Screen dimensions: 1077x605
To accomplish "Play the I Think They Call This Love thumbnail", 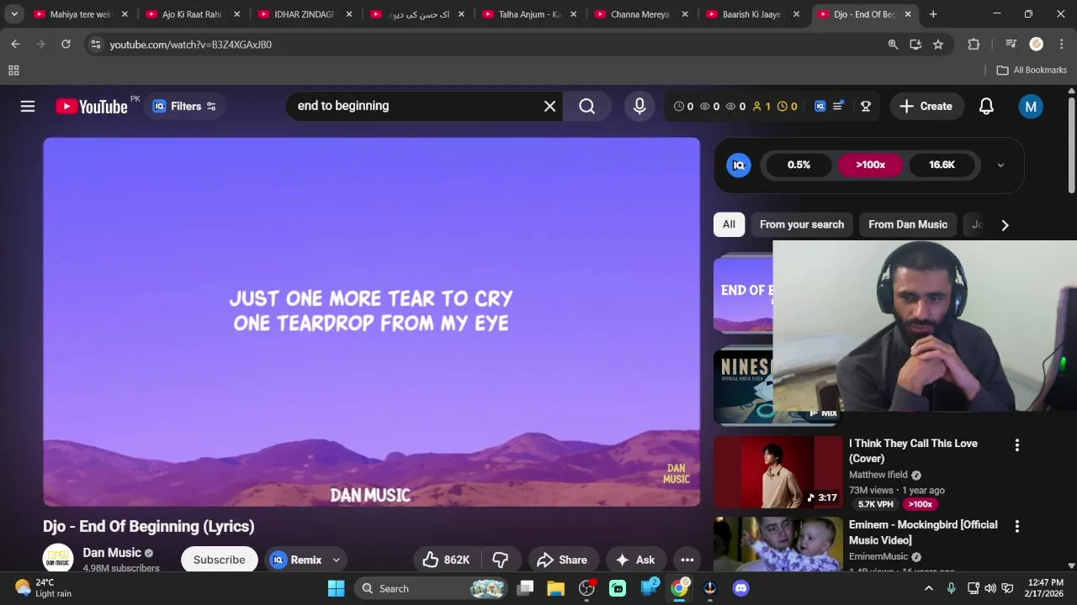I will 778,471.
